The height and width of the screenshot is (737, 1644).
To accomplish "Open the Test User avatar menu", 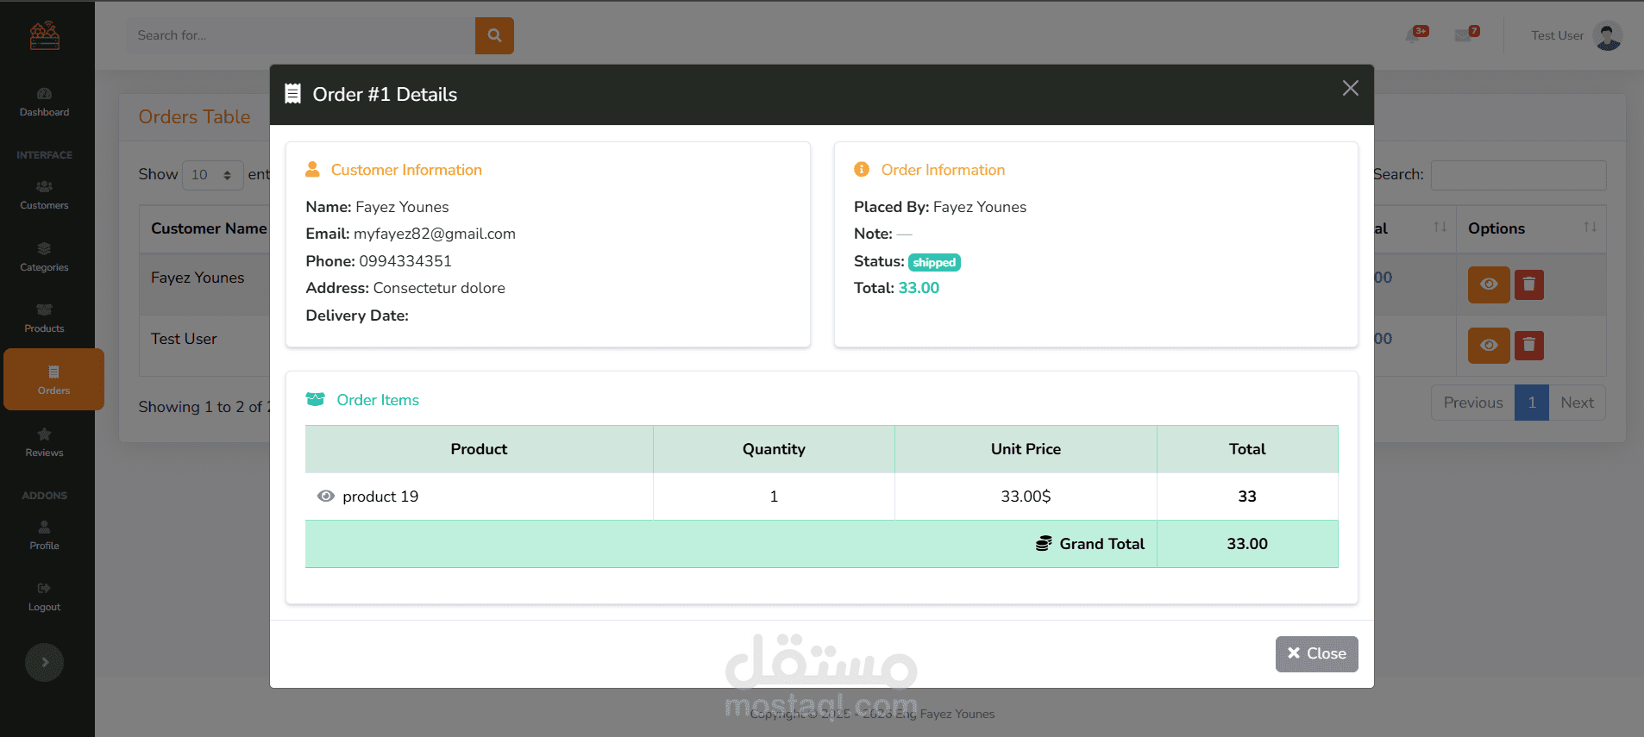I will tap(1577, 35).
